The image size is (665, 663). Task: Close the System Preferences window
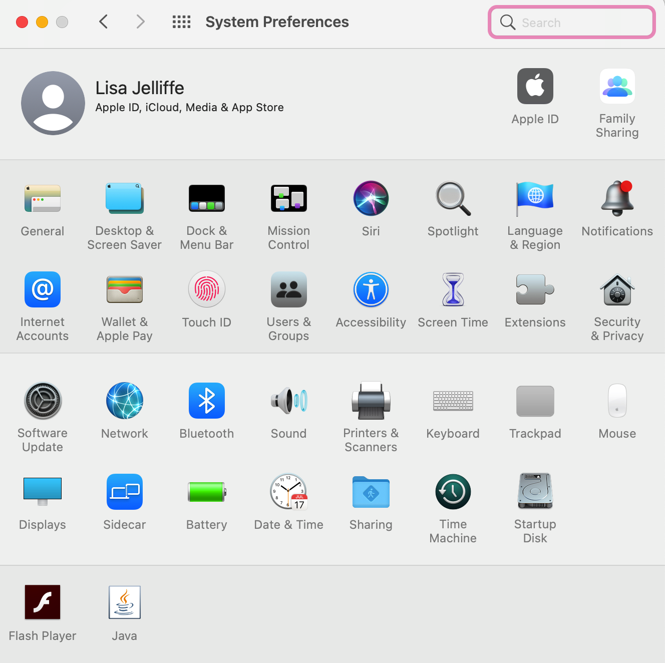22,22
